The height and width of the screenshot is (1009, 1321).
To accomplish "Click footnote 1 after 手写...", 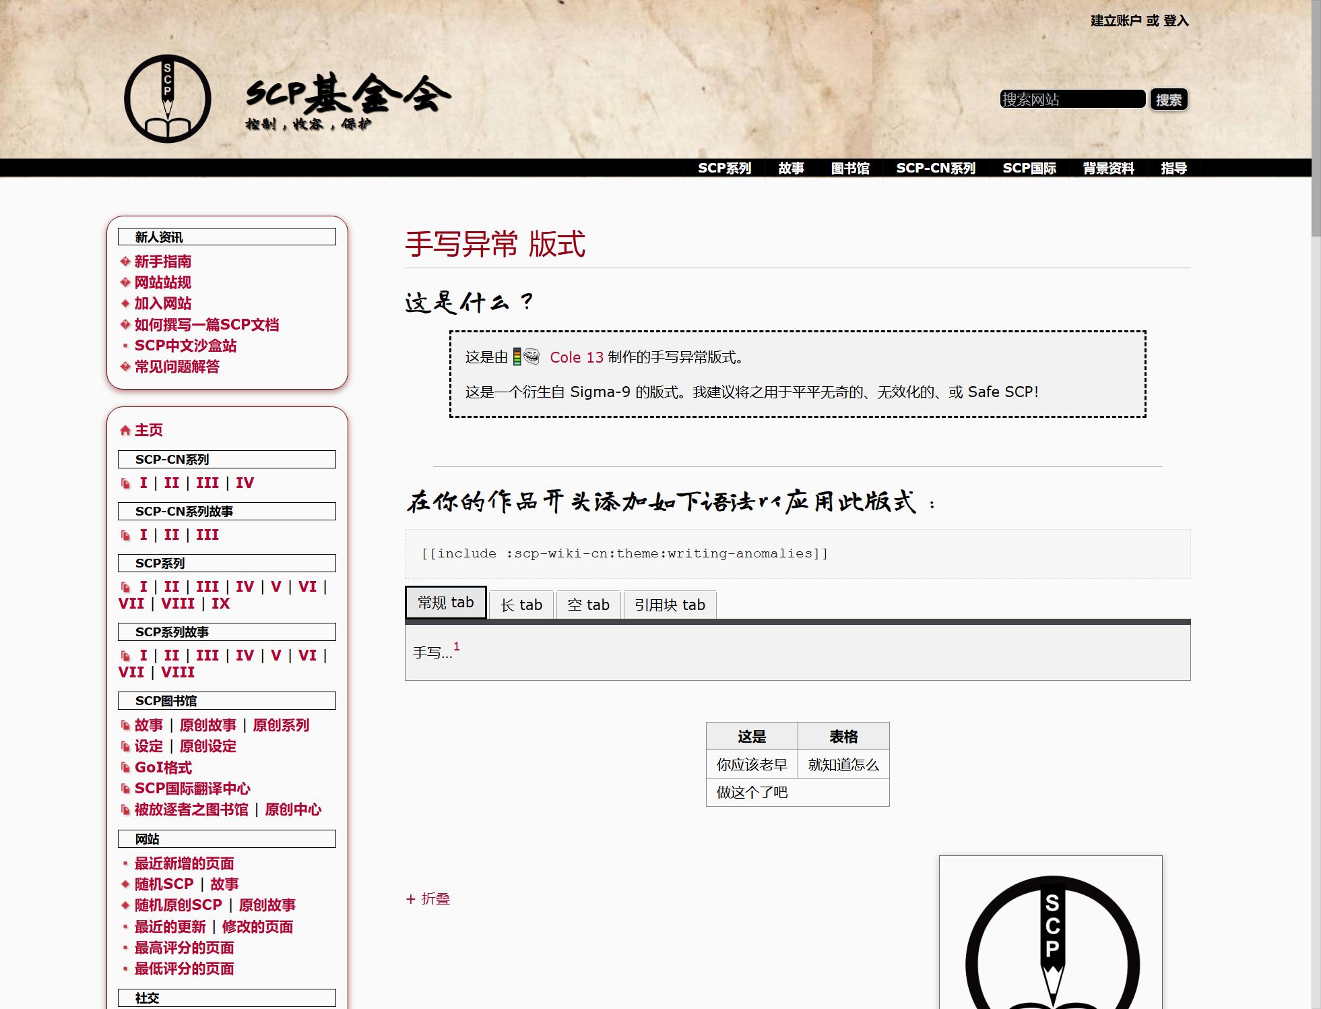I will 456,646.
